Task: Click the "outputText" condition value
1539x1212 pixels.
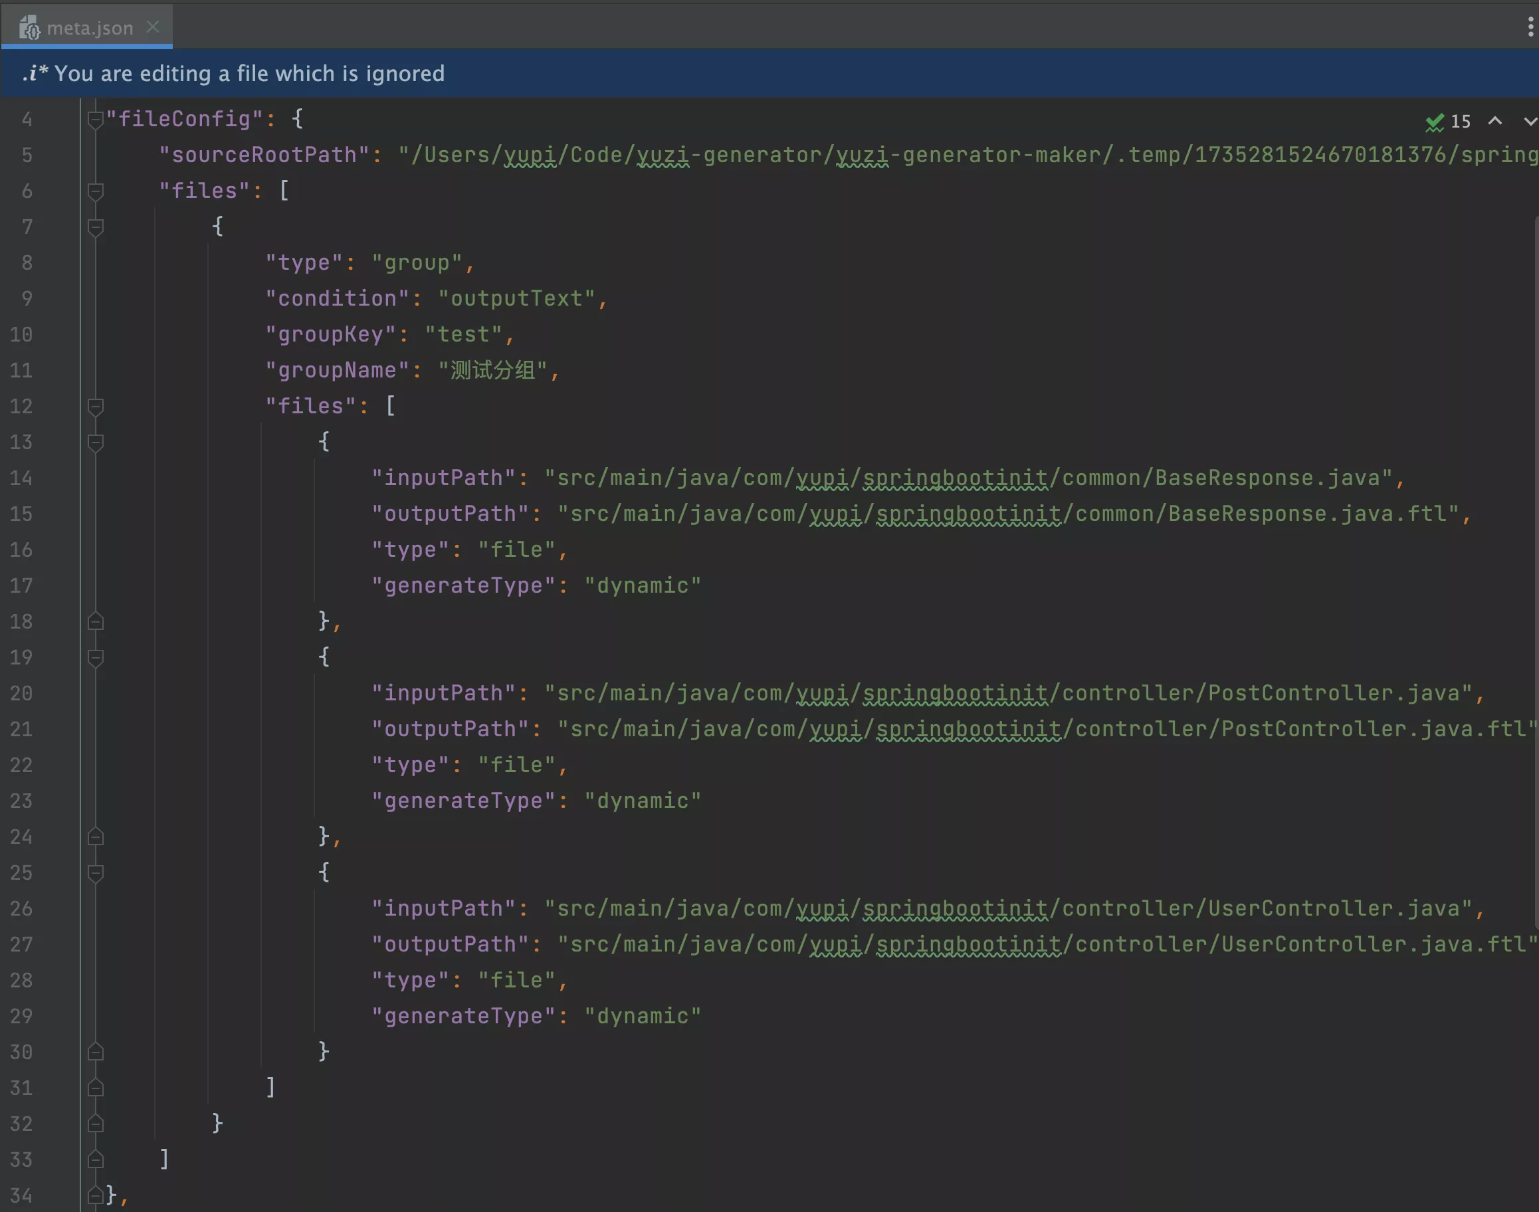Action: [x=516, y=299]
